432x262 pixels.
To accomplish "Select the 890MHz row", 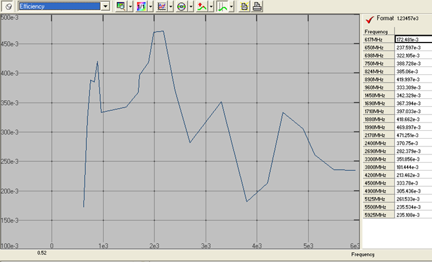I will pyautogui.click(x=379, y=79).
